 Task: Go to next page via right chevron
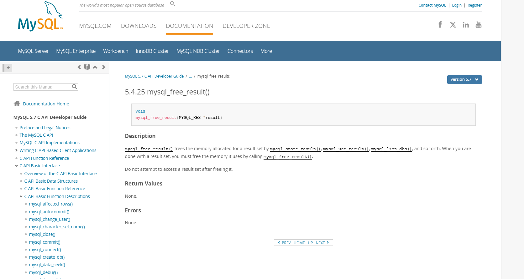pyautogui.click(x=103, y=67)
